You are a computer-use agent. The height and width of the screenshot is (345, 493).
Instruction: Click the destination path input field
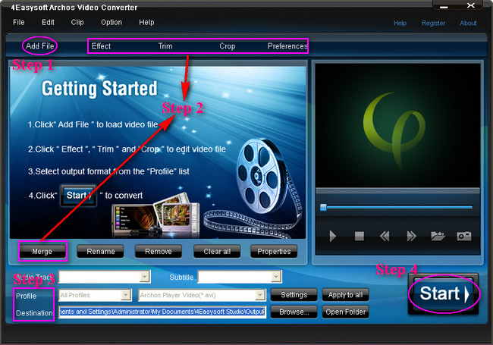[x=162, y=312]
